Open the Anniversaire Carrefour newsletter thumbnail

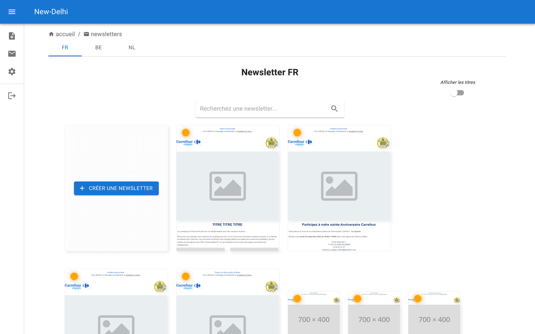pyautogui.click(x=339, y=188)
